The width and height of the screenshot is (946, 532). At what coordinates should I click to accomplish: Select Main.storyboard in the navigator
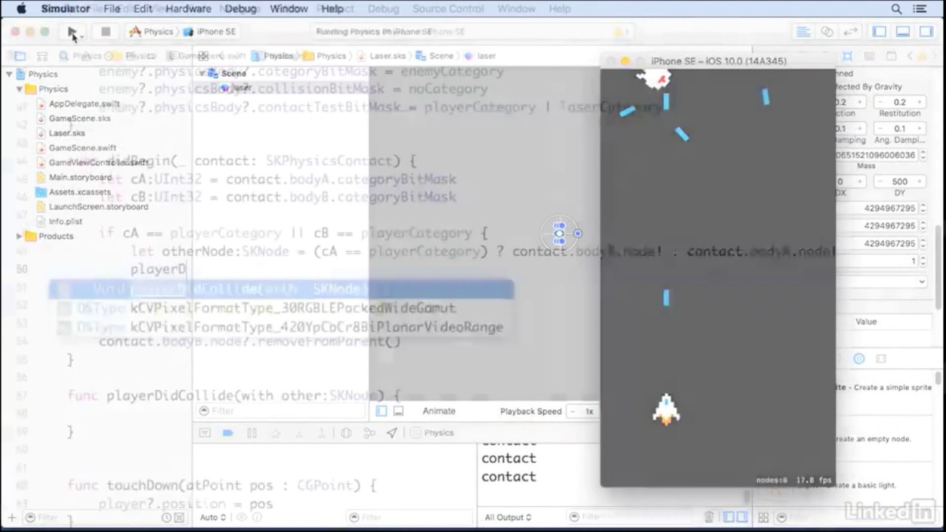click(80, 177)
